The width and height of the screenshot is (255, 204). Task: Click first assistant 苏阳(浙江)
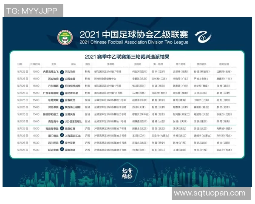coord(158,150)
